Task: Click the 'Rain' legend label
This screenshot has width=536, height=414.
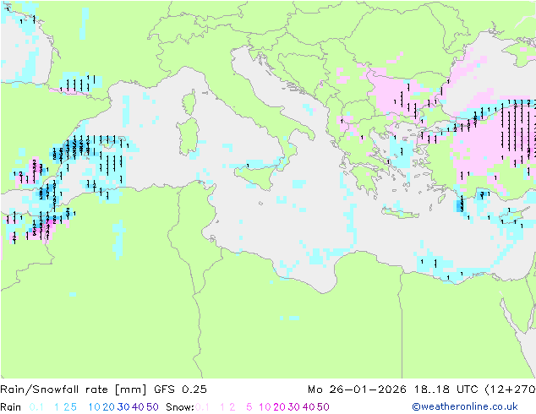Action: (x=11, y=407)
